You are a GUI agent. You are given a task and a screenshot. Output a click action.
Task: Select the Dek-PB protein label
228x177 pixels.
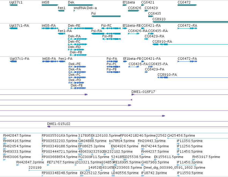tap(76, 86)
